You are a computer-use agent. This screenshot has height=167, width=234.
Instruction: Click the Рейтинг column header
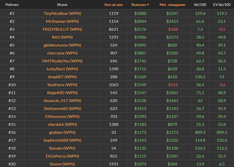[x=12, y=5]
